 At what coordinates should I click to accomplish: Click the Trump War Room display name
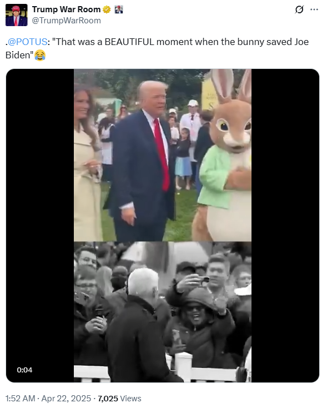click(66, 9)
